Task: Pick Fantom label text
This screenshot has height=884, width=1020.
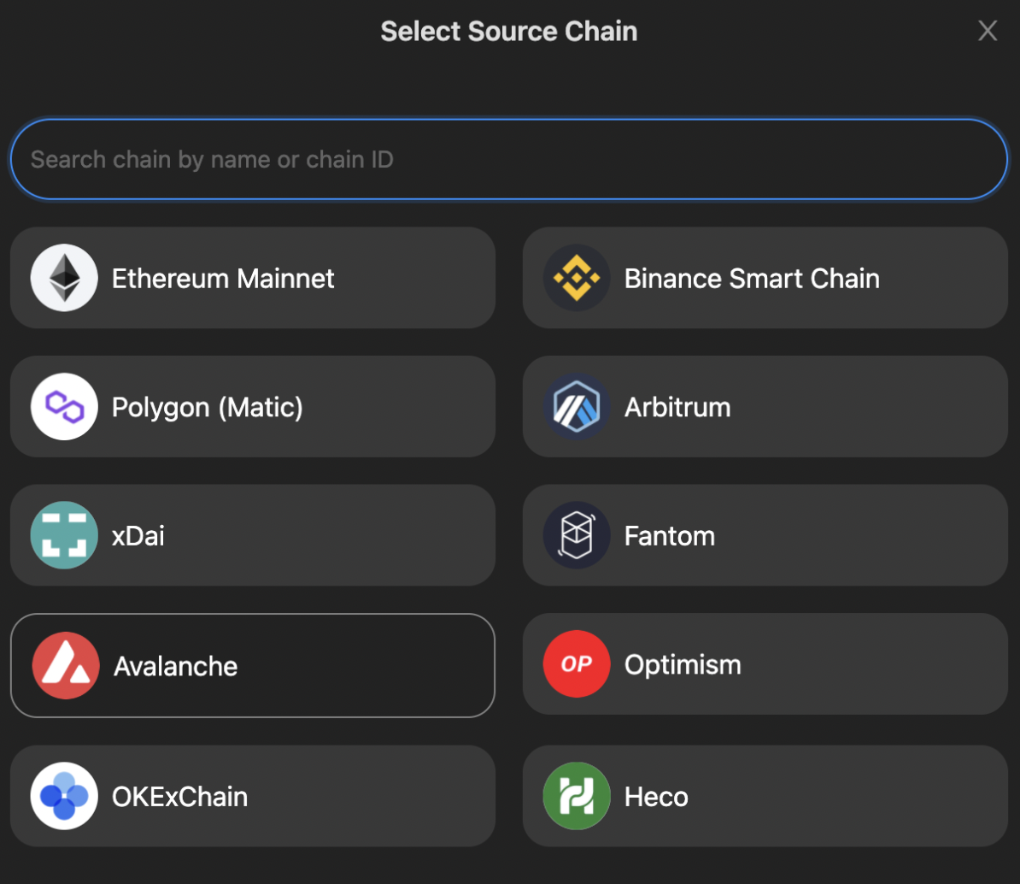Action: (670, 536)
